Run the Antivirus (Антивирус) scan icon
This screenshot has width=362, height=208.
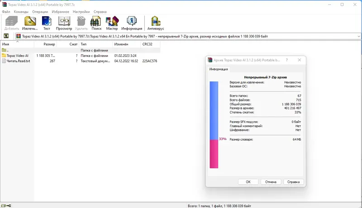point(156,23)
